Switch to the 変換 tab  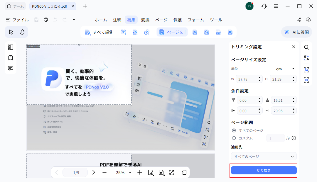click(x=145, y=20)
